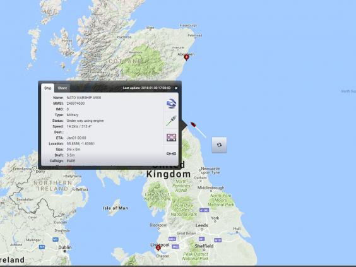Click the Dublin city label on the map
This screenshot has width=356, height=267.
(x=65, y=247)
